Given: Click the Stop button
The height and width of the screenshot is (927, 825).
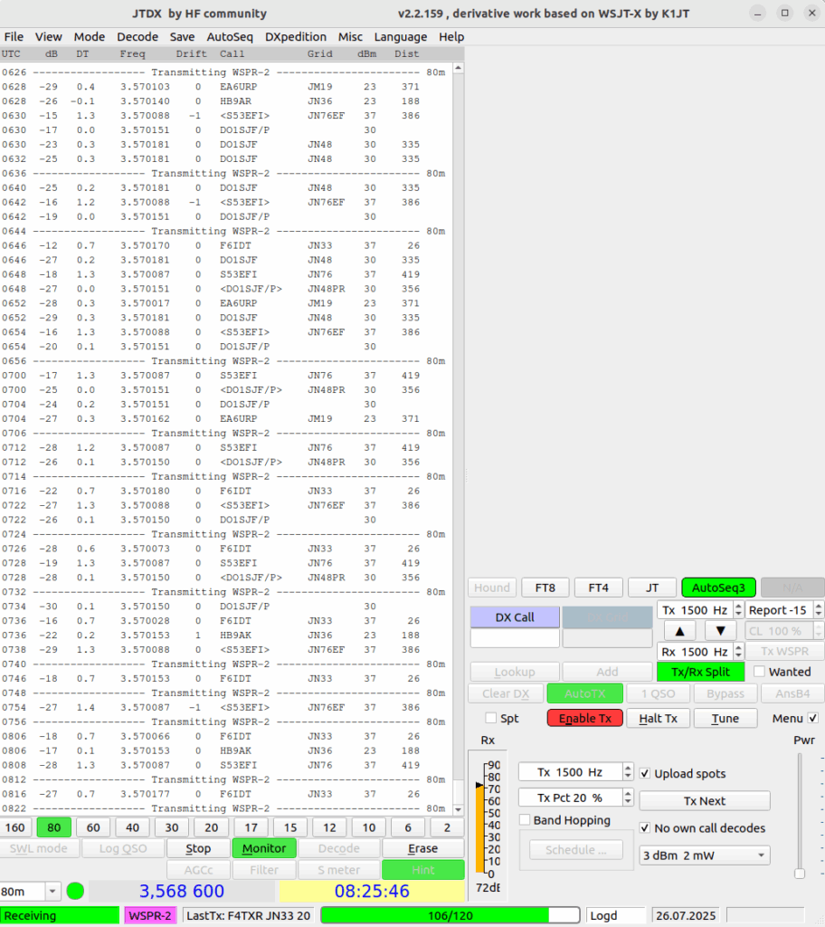Looking at the screenshot, I should pos(198,848).
